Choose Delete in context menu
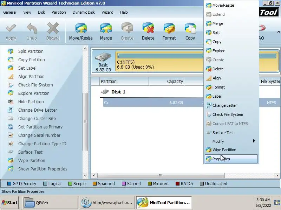This screenshot has width=281, height=210. click(x=231, y=69)
